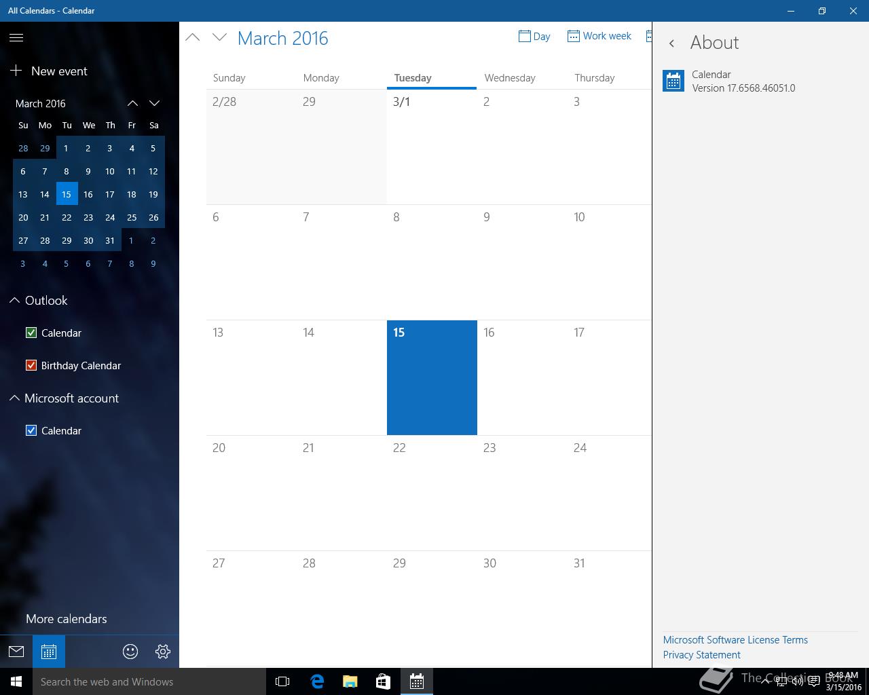Screen dimensions: 869x695
Task: Switch to Mail app icon
Action: point(16,652)
